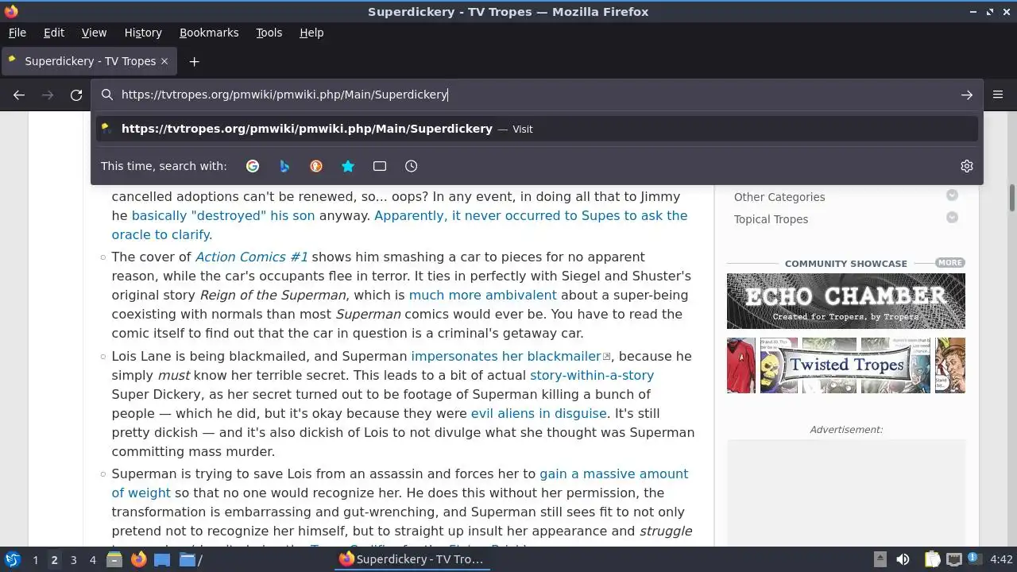Open Firefox hamburger application menu
1017x572 pixels.
click(998, 95)
